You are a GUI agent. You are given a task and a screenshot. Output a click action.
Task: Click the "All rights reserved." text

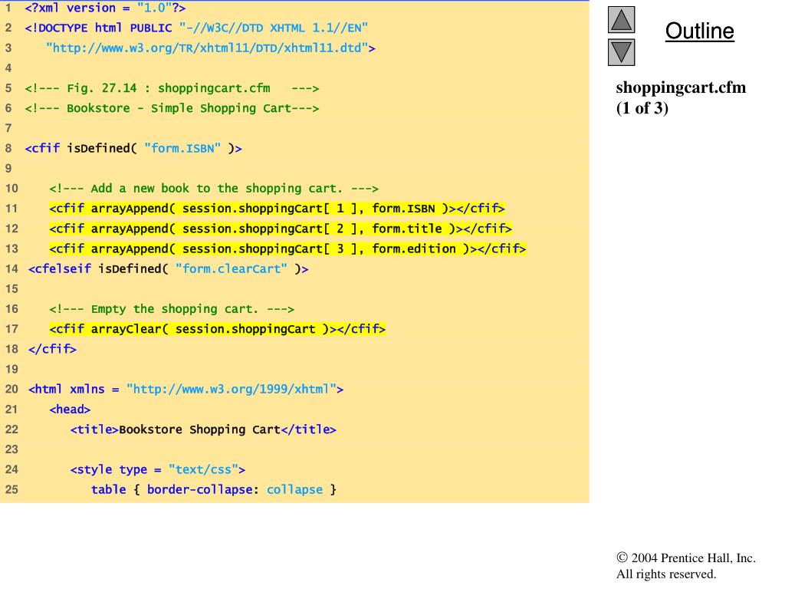click(666, 574)
